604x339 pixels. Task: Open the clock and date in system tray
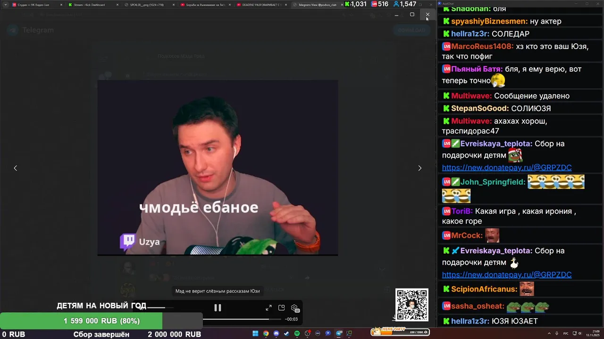point(593,333)
